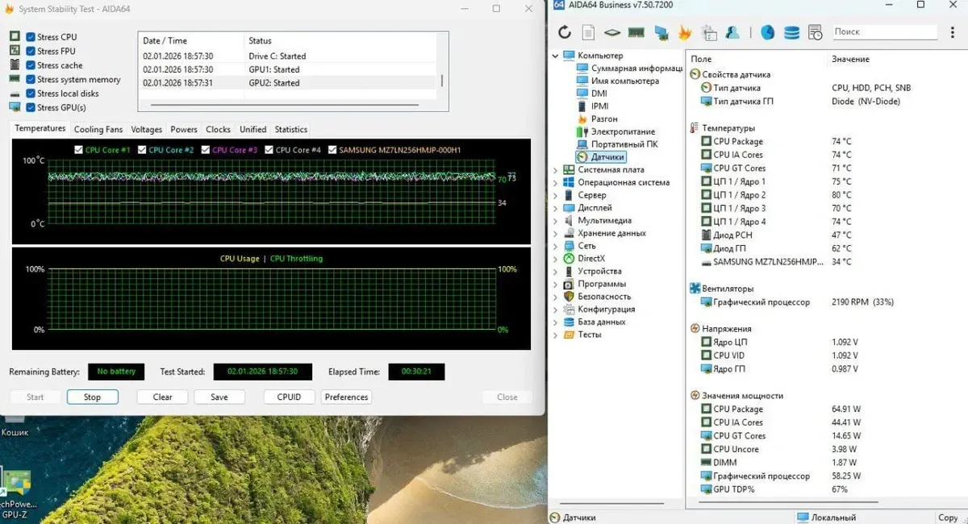This screenshot has width=968, height=524.
Task: Click the user silhouette toolbar icon
Action: point(733,32)
